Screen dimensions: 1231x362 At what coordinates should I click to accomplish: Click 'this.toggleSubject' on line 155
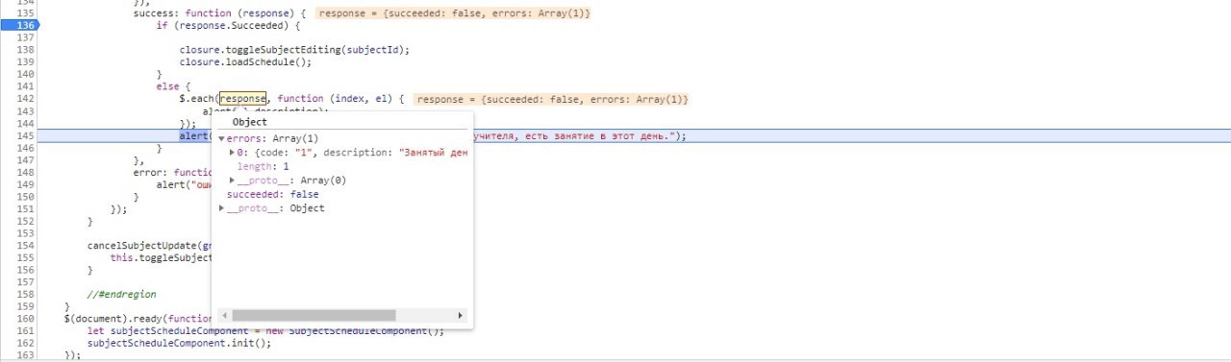(x=161, y=257)
